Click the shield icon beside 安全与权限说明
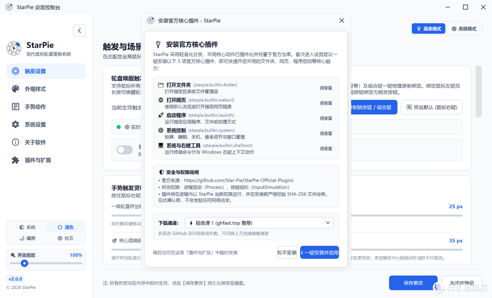This screenshot has width=492, height=298. click(161, 172)
